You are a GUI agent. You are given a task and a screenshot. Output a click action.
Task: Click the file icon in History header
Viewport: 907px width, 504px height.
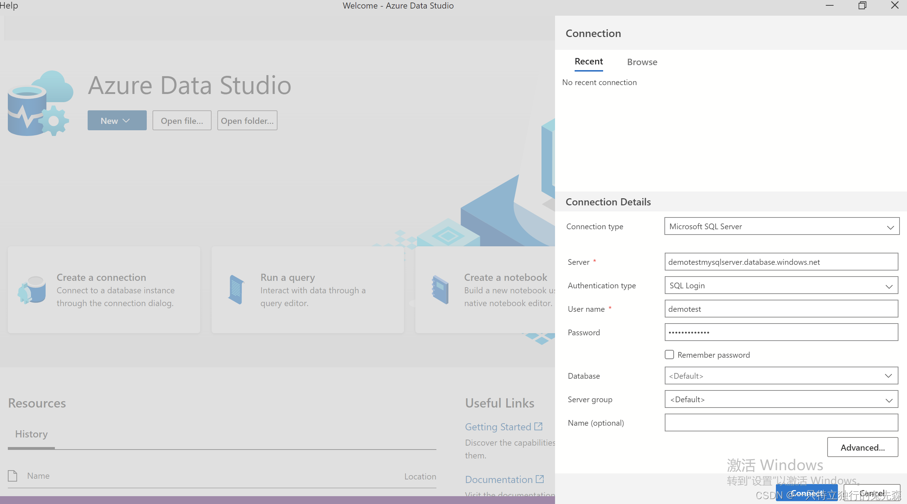[x=13, y=476]
